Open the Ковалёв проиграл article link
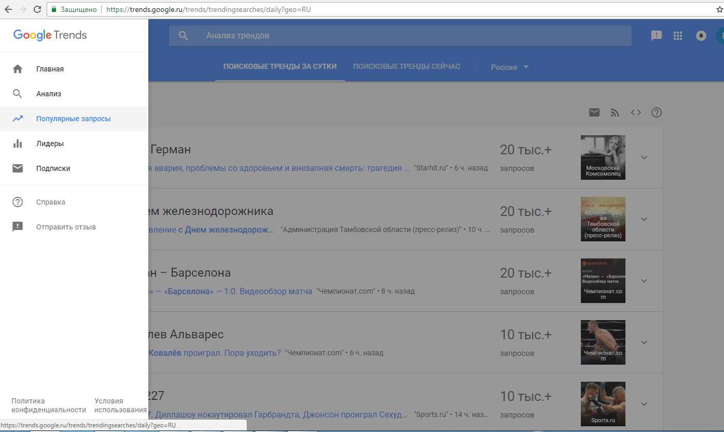This screenshot has height=432, width=724. 214,353
